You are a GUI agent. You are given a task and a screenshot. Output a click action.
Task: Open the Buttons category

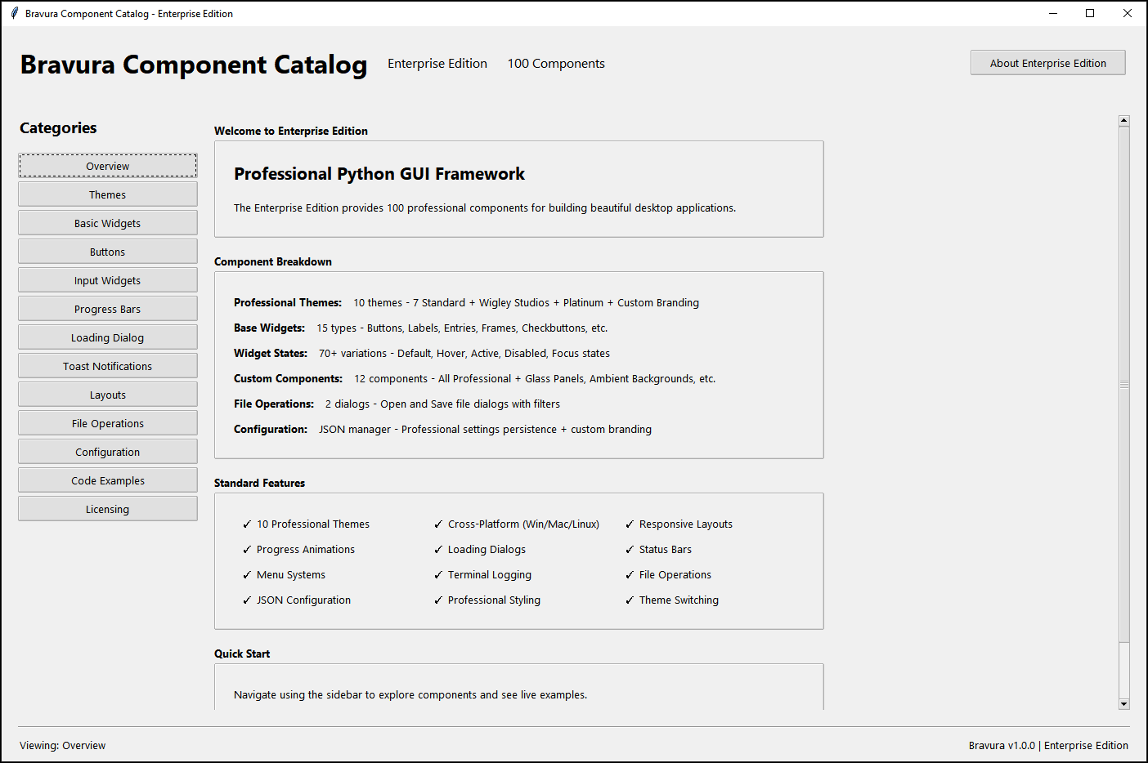(107, 251)
